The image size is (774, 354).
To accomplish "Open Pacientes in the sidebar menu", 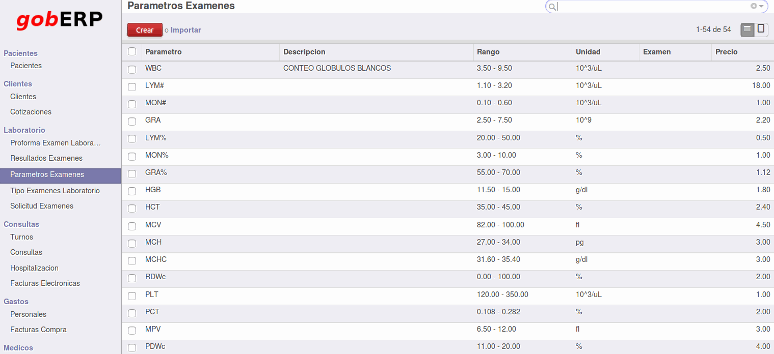I will [x=26, y=66].
